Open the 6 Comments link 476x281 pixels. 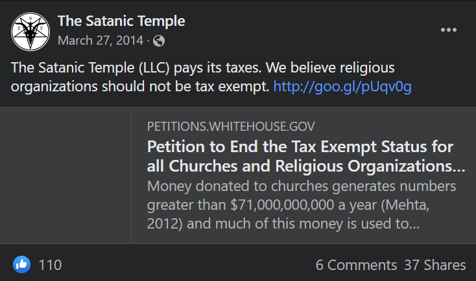point(356,265)
